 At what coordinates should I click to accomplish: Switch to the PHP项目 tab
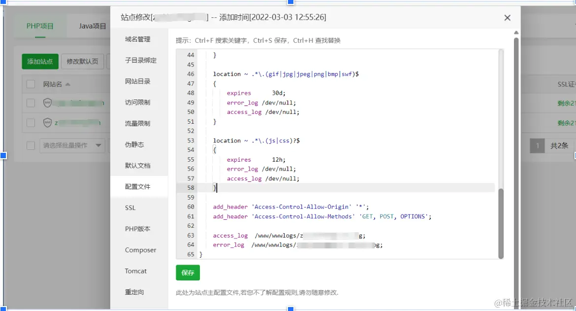[40, 26]
